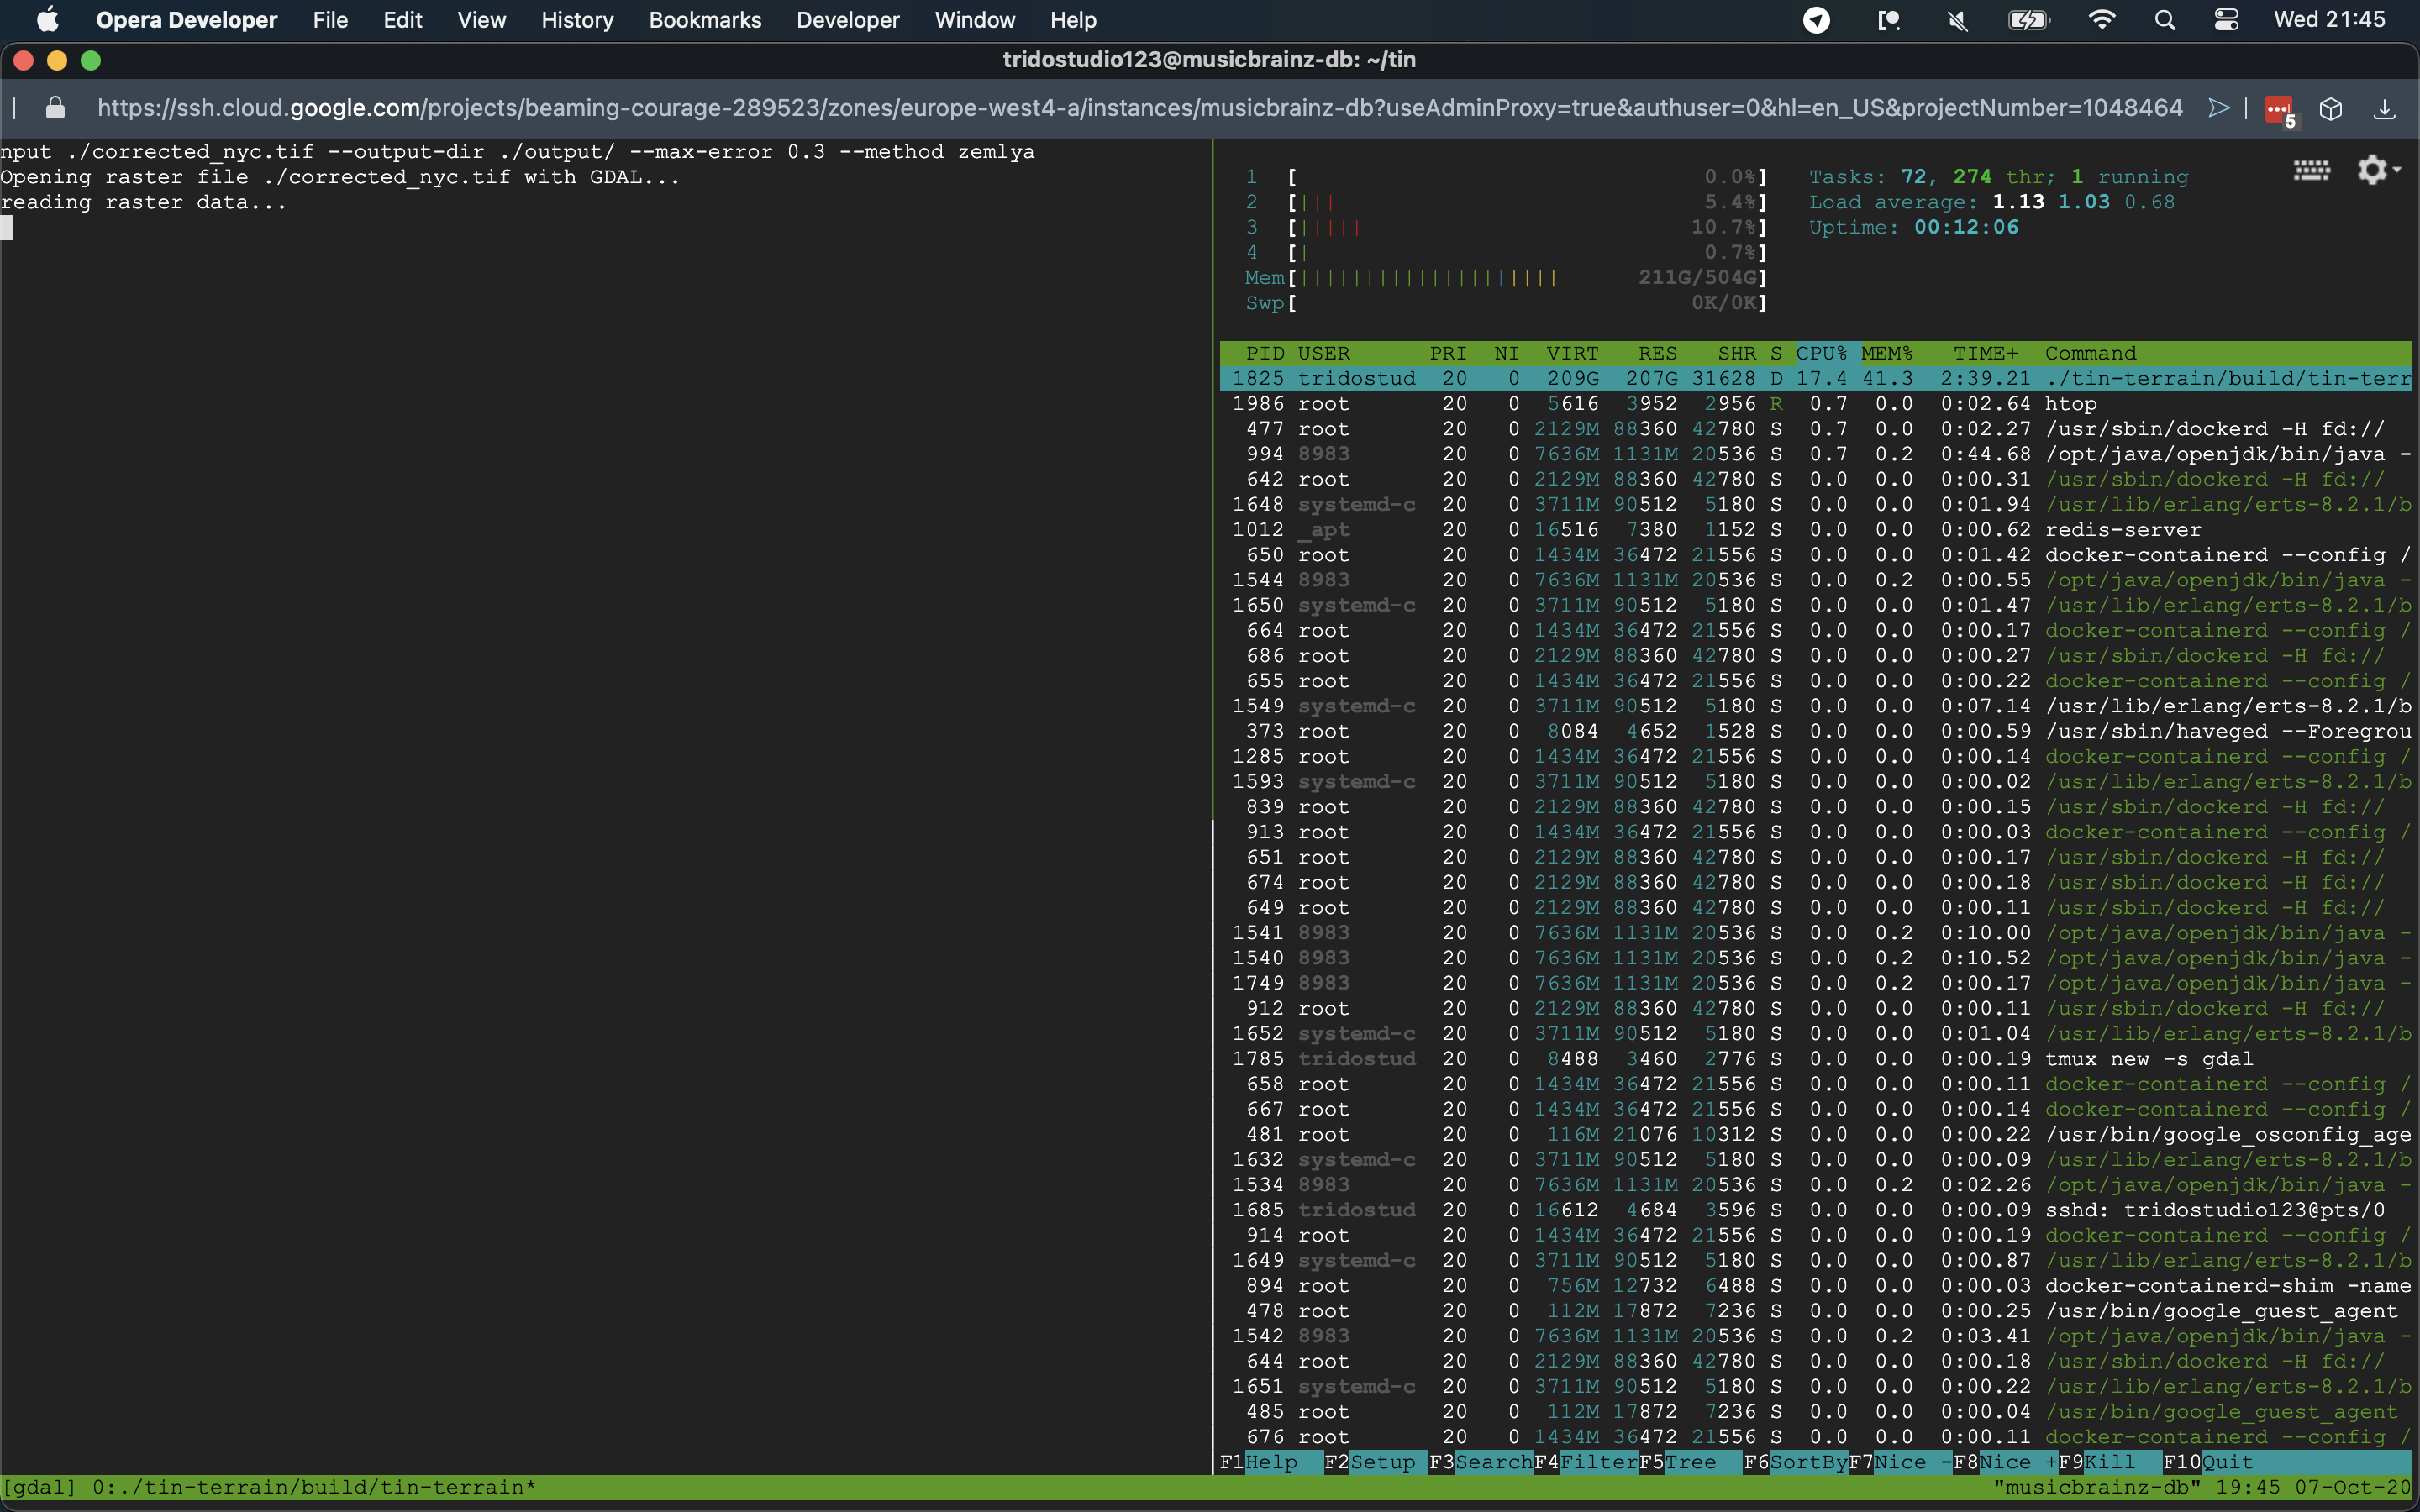Open macOS Control Center toggles icon

2227,20
